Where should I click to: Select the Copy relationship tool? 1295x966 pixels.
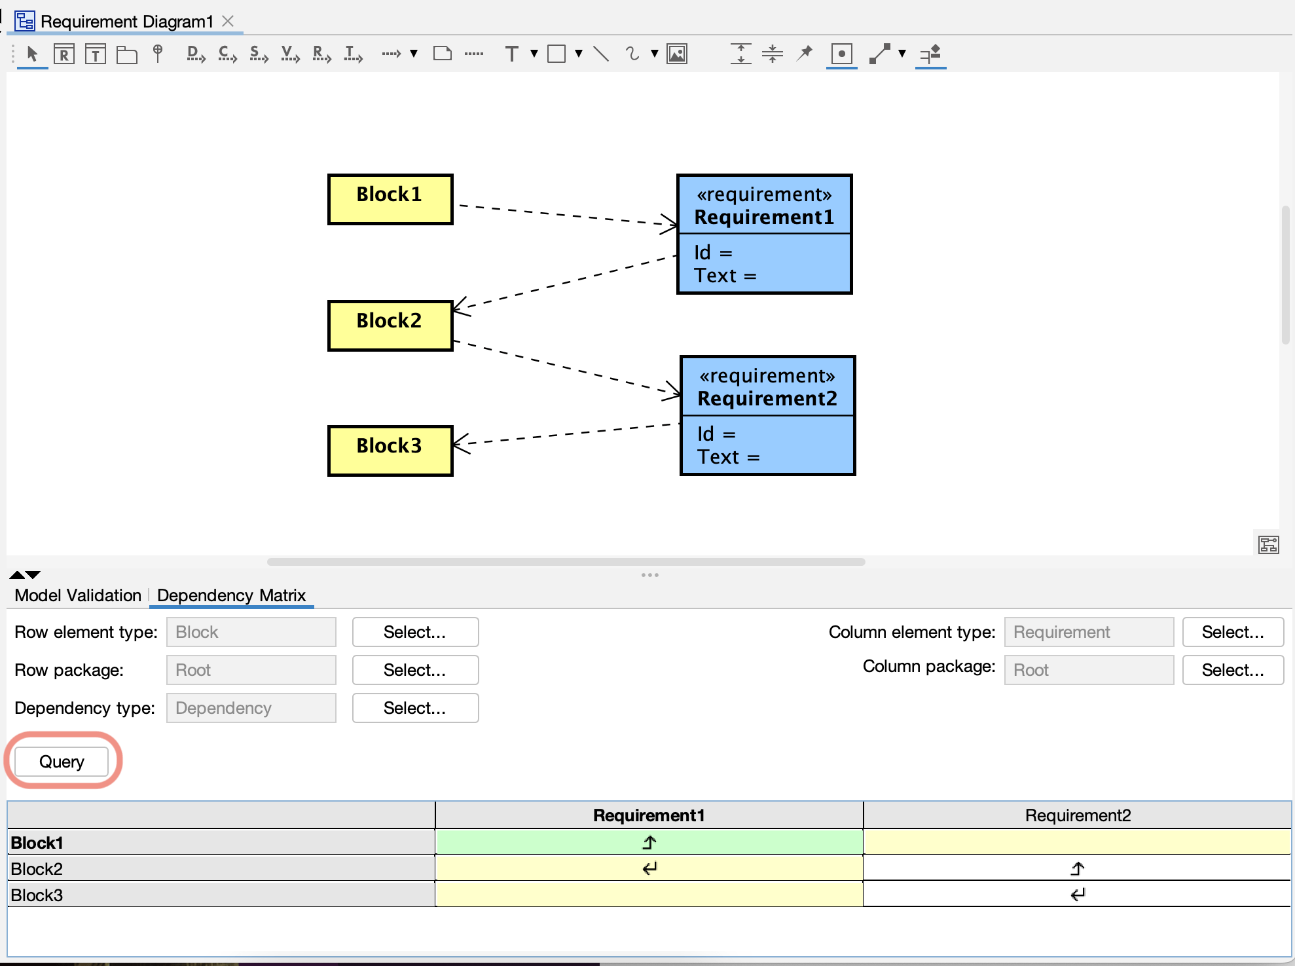227,54
